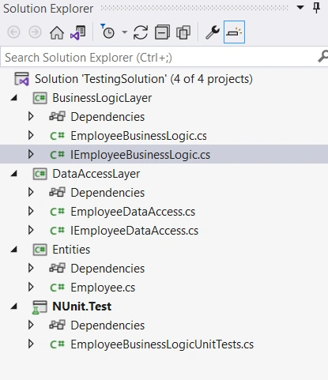Select Dependencies label under NUnit.Test
The width and height of the screenshot is (328, 380).
click(x=107, y=325)
